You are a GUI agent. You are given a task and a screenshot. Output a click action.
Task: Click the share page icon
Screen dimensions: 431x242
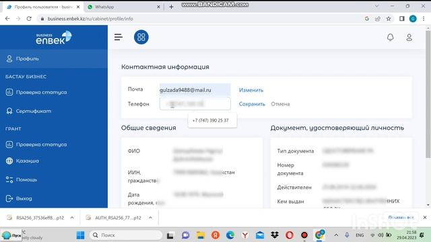click(x=378, y=19)
